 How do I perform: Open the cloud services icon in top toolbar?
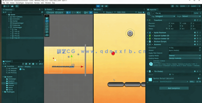coord(12,6)
